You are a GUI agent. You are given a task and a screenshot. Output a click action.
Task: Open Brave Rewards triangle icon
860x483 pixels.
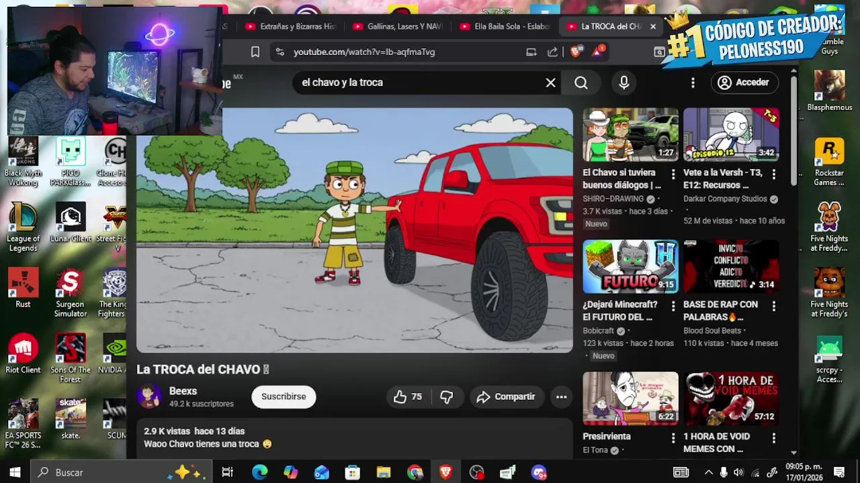pyautogui.click(x=598, y=51)
